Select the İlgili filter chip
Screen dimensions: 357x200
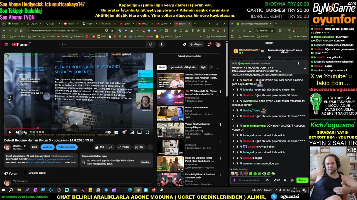pos(203,67)
